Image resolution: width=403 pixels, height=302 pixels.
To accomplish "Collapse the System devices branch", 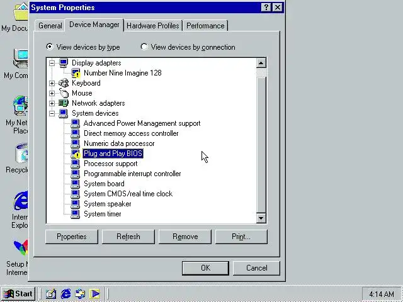I will (x=52, y=113).
